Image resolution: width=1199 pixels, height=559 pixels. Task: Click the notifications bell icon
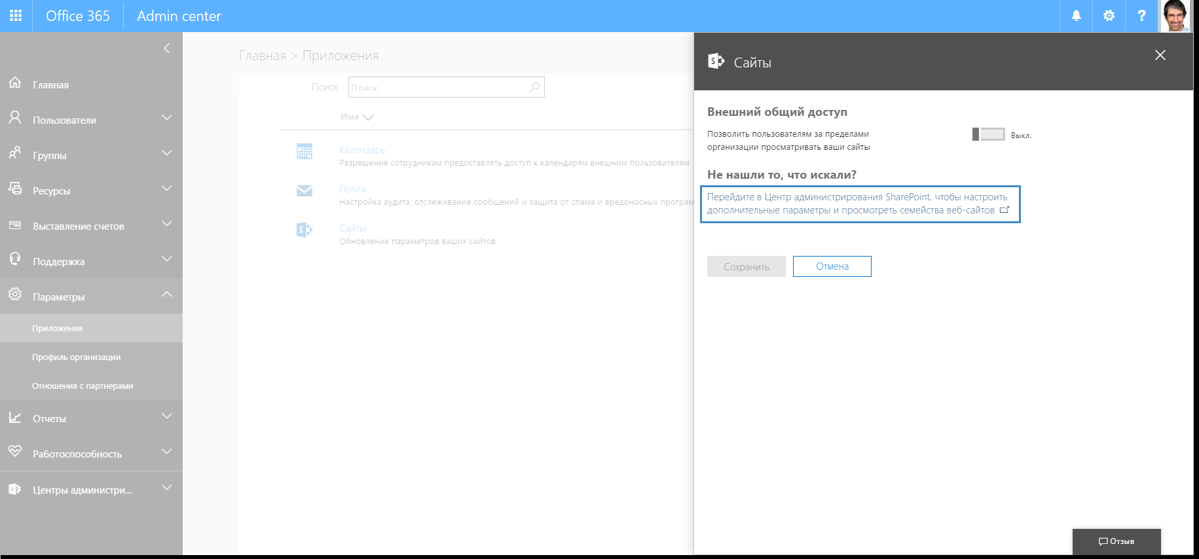[1076, 16]
